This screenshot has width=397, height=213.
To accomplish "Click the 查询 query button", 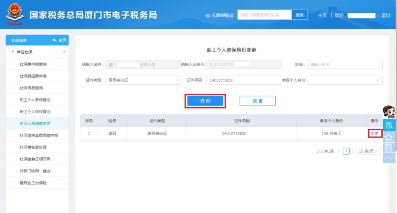I will (205, 101).
